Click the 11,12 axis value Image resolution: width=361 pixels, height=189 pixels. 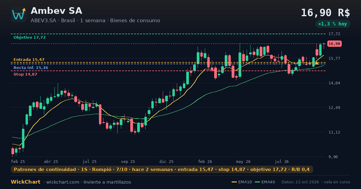pos(334,132)
